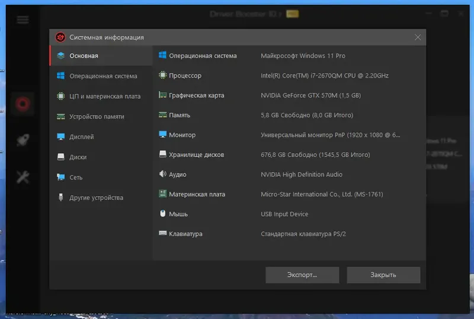Click the drive icon beside Диски
The height and width of the screenshot is (319, 474).
coord(61,157)
